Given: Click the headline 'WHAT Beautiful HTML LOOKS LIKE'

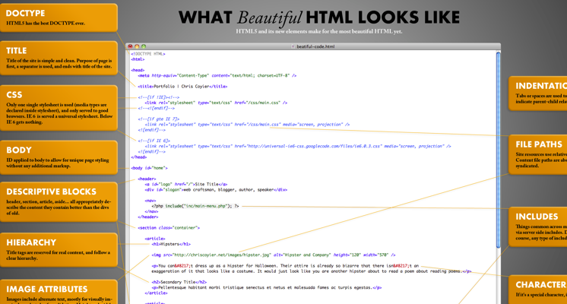Looking at the screenshot, I should tap(319, 17).
